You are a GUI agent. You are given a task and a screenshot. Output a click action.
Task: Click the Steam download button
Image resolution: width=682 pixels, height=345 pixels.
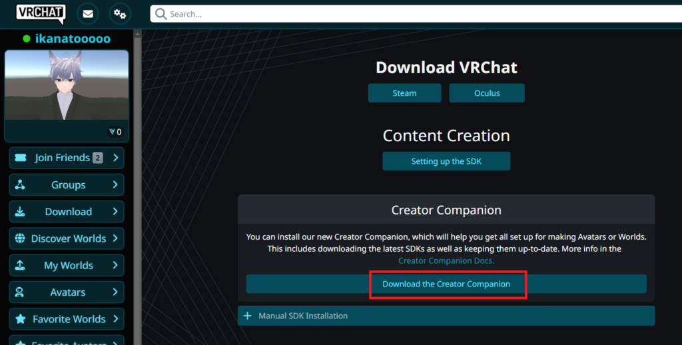point(404,93)
